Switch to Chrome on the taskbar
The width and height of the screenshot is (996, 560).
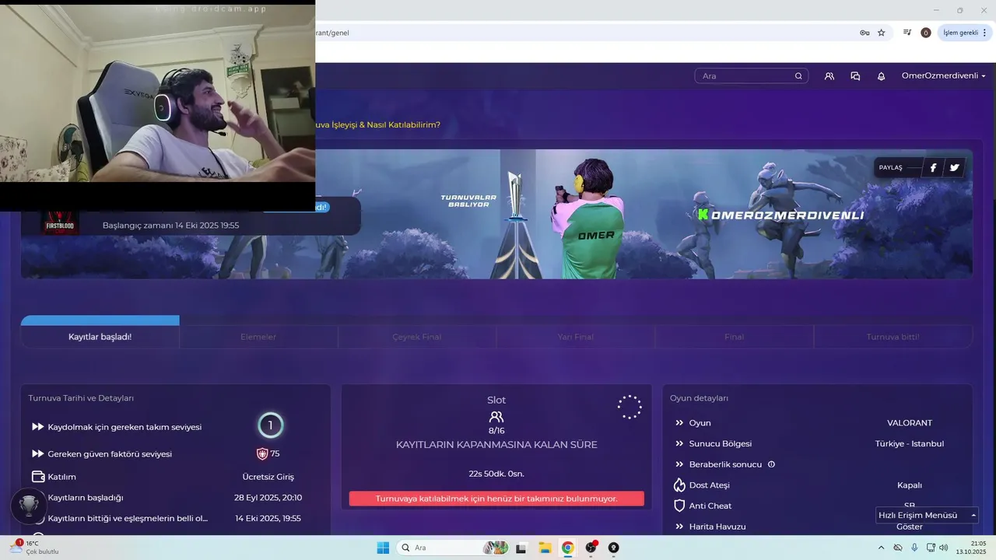(568, 548)
